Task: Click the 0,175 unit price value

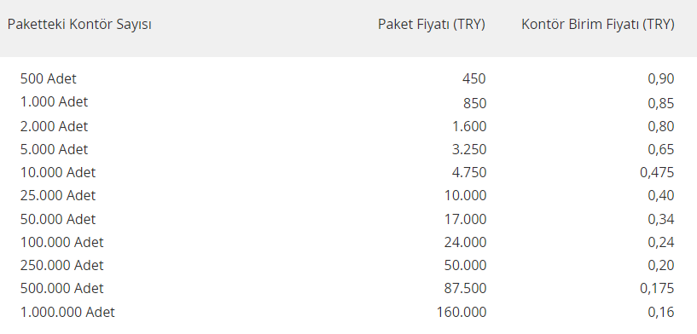Action: point(657,288)
